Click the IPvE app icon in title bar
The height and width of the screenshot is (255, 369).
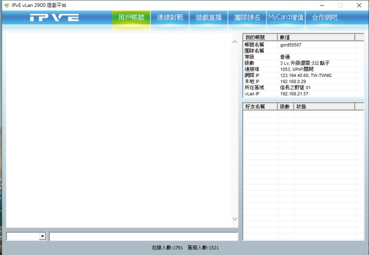[x=6, y=5]
